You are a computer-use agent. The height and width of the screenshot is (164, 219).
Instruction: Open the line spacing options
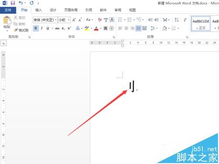154,28
